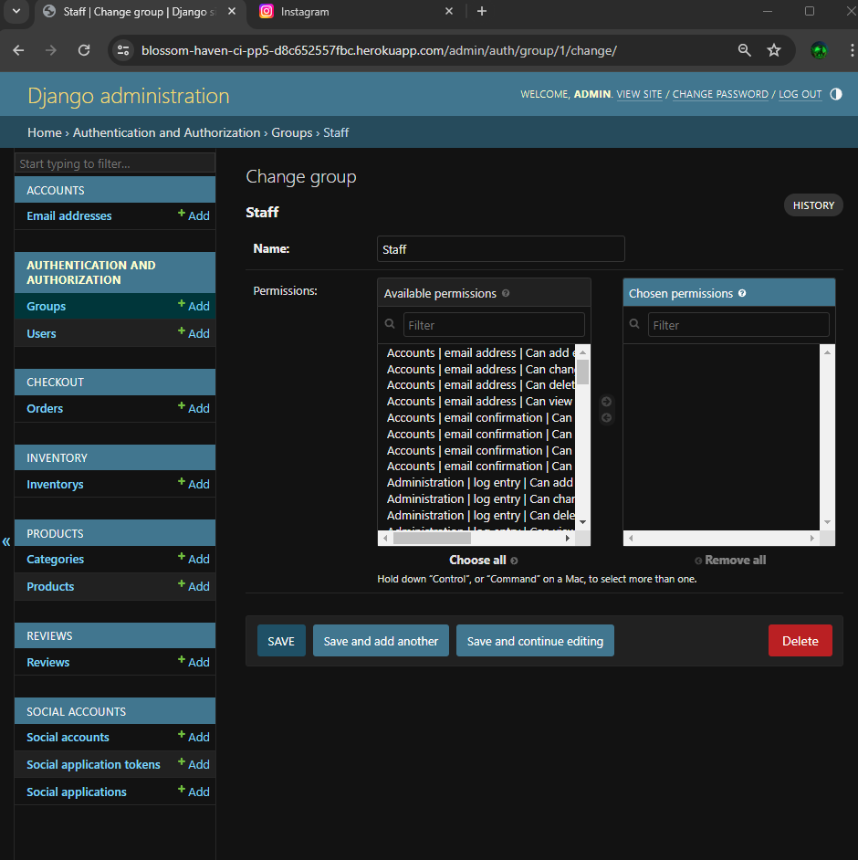The height and width of the screenshot is (860, 858).
Task: Open the tab search dropdown arrow
Action: point(16,11)
